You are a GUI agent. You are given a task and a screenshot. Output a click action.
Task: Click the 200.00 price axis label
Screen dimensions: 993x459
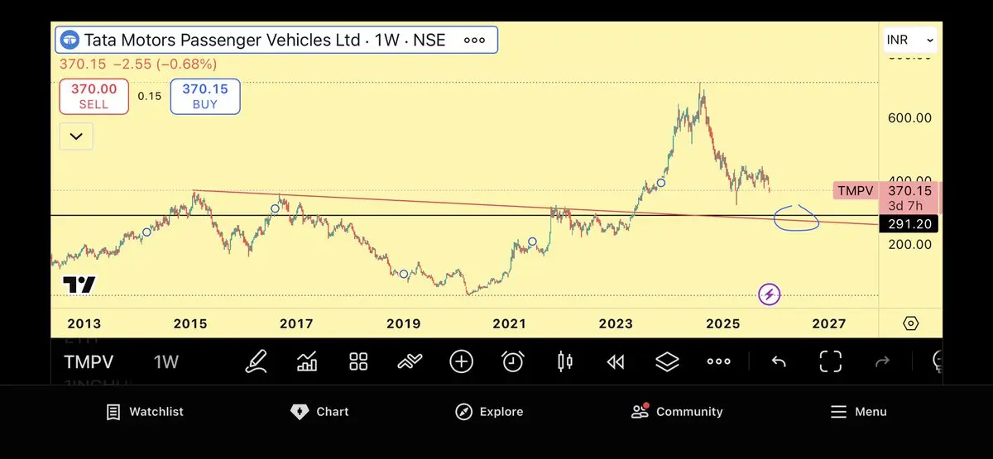coord(909,245)
